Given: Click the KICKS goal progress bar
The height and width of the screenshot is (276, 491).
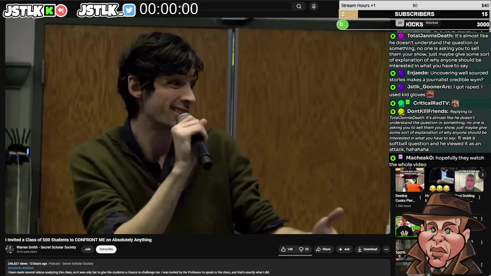Looking at the screenshot, I should (414, 25).
